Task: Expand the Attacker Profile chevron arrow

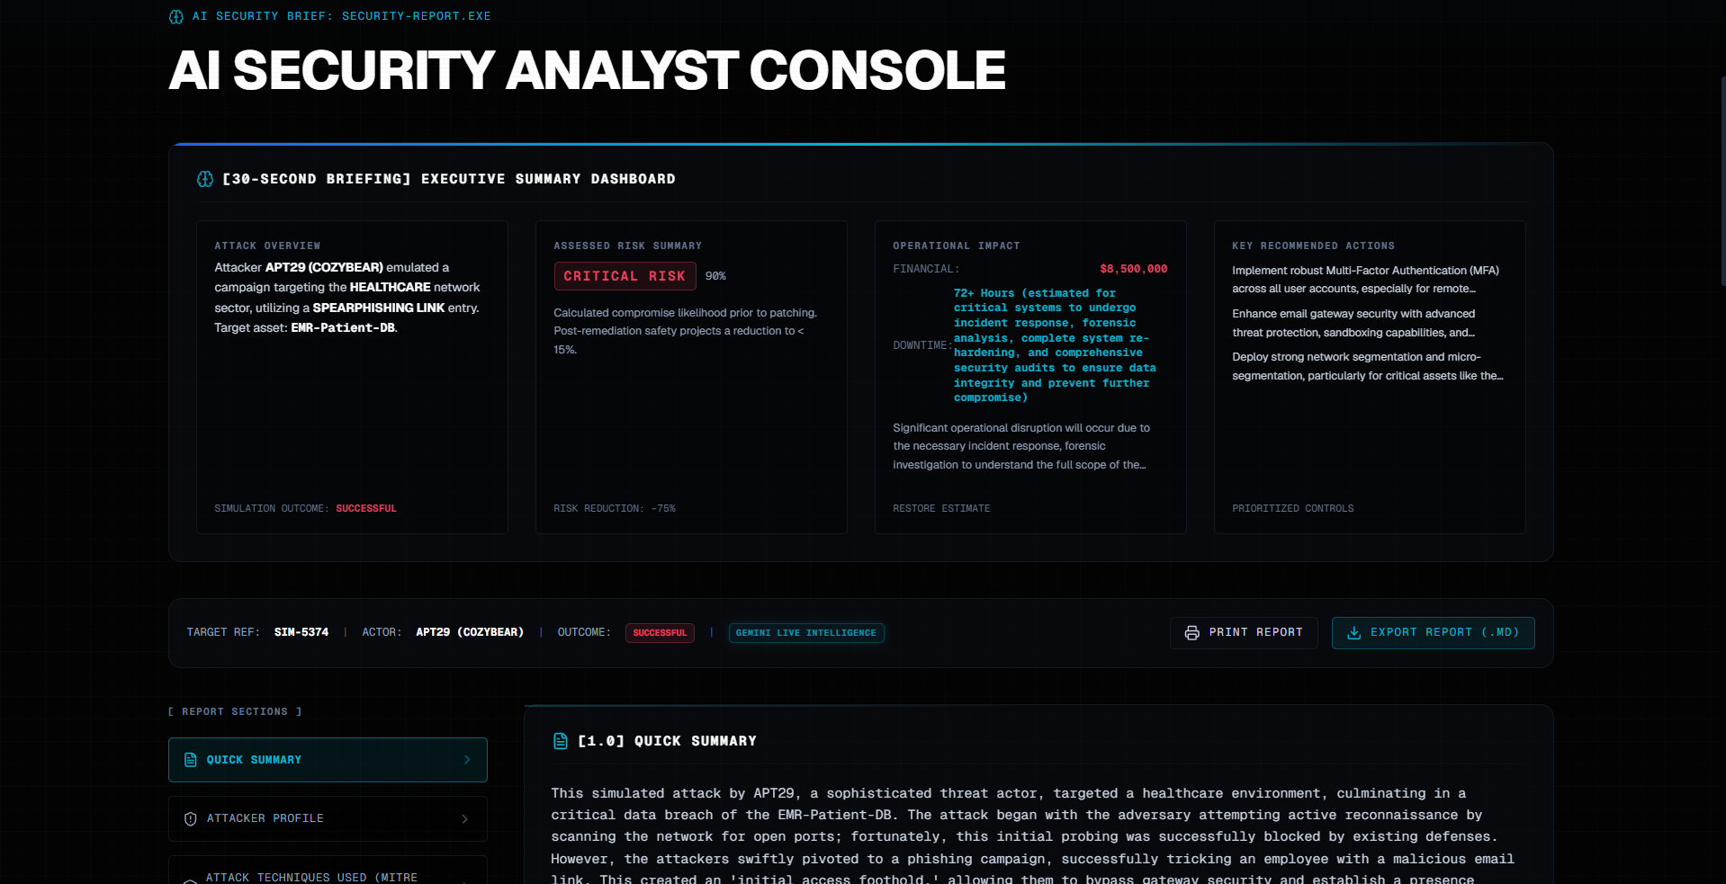Action: [464, 819]
